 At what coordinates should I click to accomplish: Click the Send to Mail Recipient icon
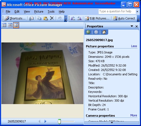[x=31, y=18]
